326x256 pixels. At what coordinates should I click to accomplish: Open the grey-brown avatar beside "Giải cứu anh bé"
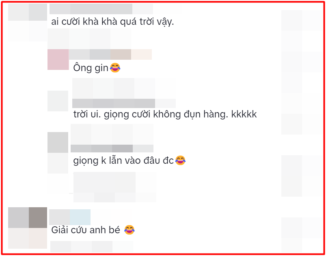coord(28,228)
